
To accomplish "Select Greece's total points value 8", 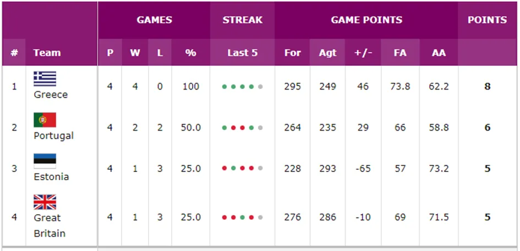I will point(487,87).
